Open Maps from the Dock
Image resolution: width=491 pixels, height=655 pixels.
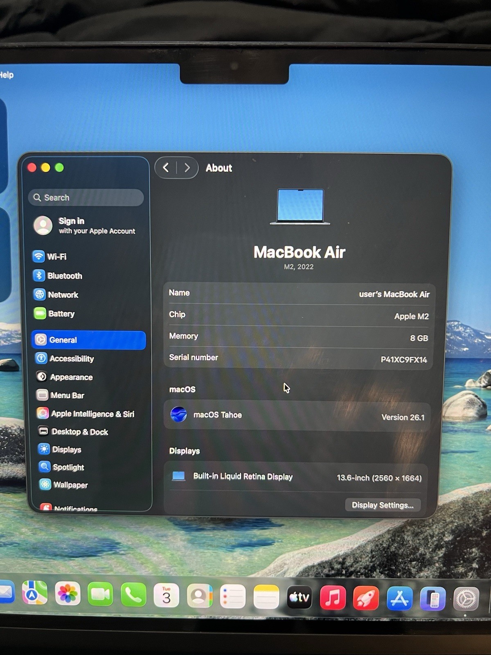coord(34,593)
